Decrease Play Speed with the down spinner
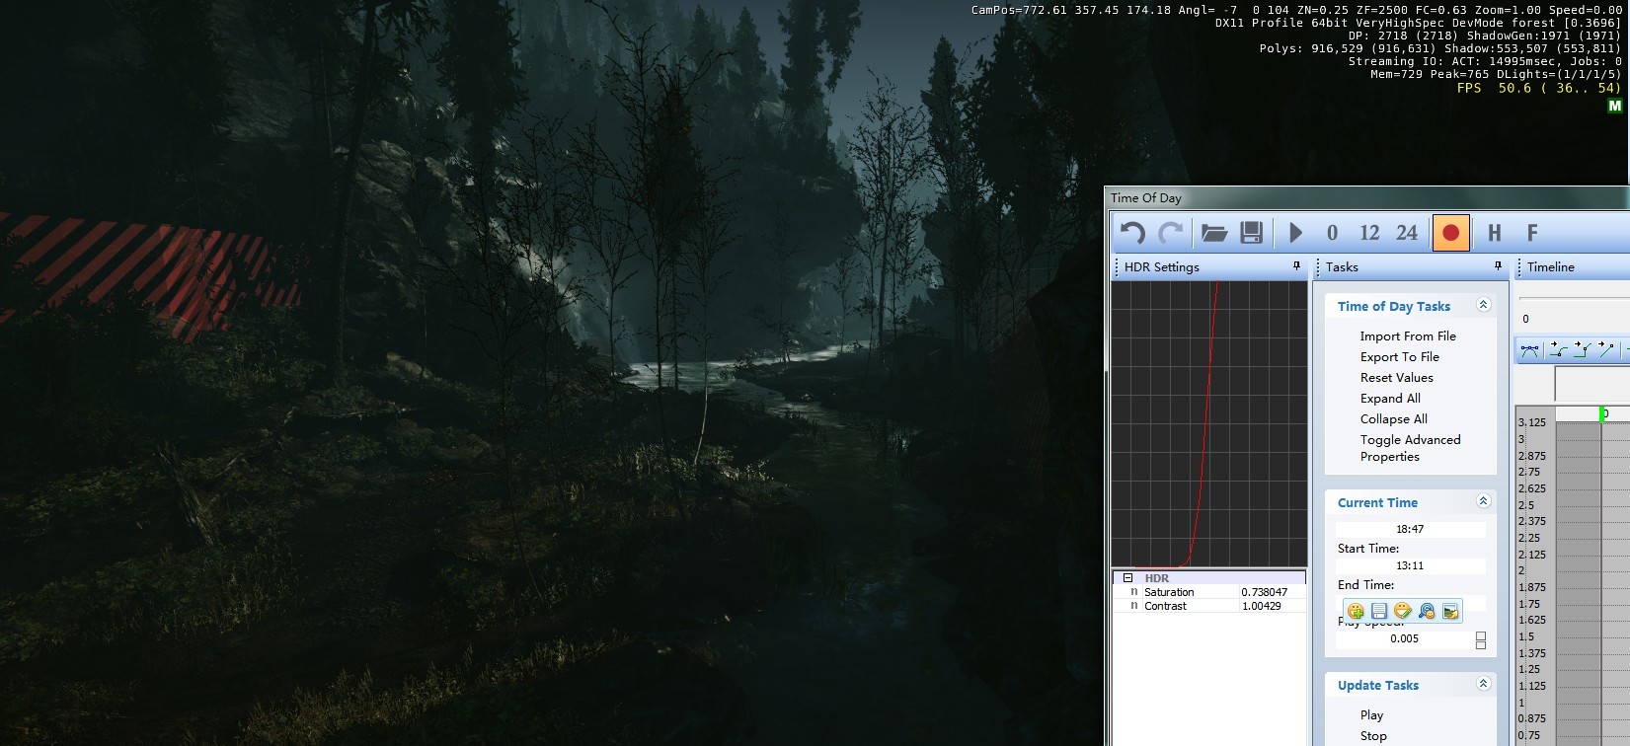Viewport: 1630px width, 746px height. point(1481,644)
